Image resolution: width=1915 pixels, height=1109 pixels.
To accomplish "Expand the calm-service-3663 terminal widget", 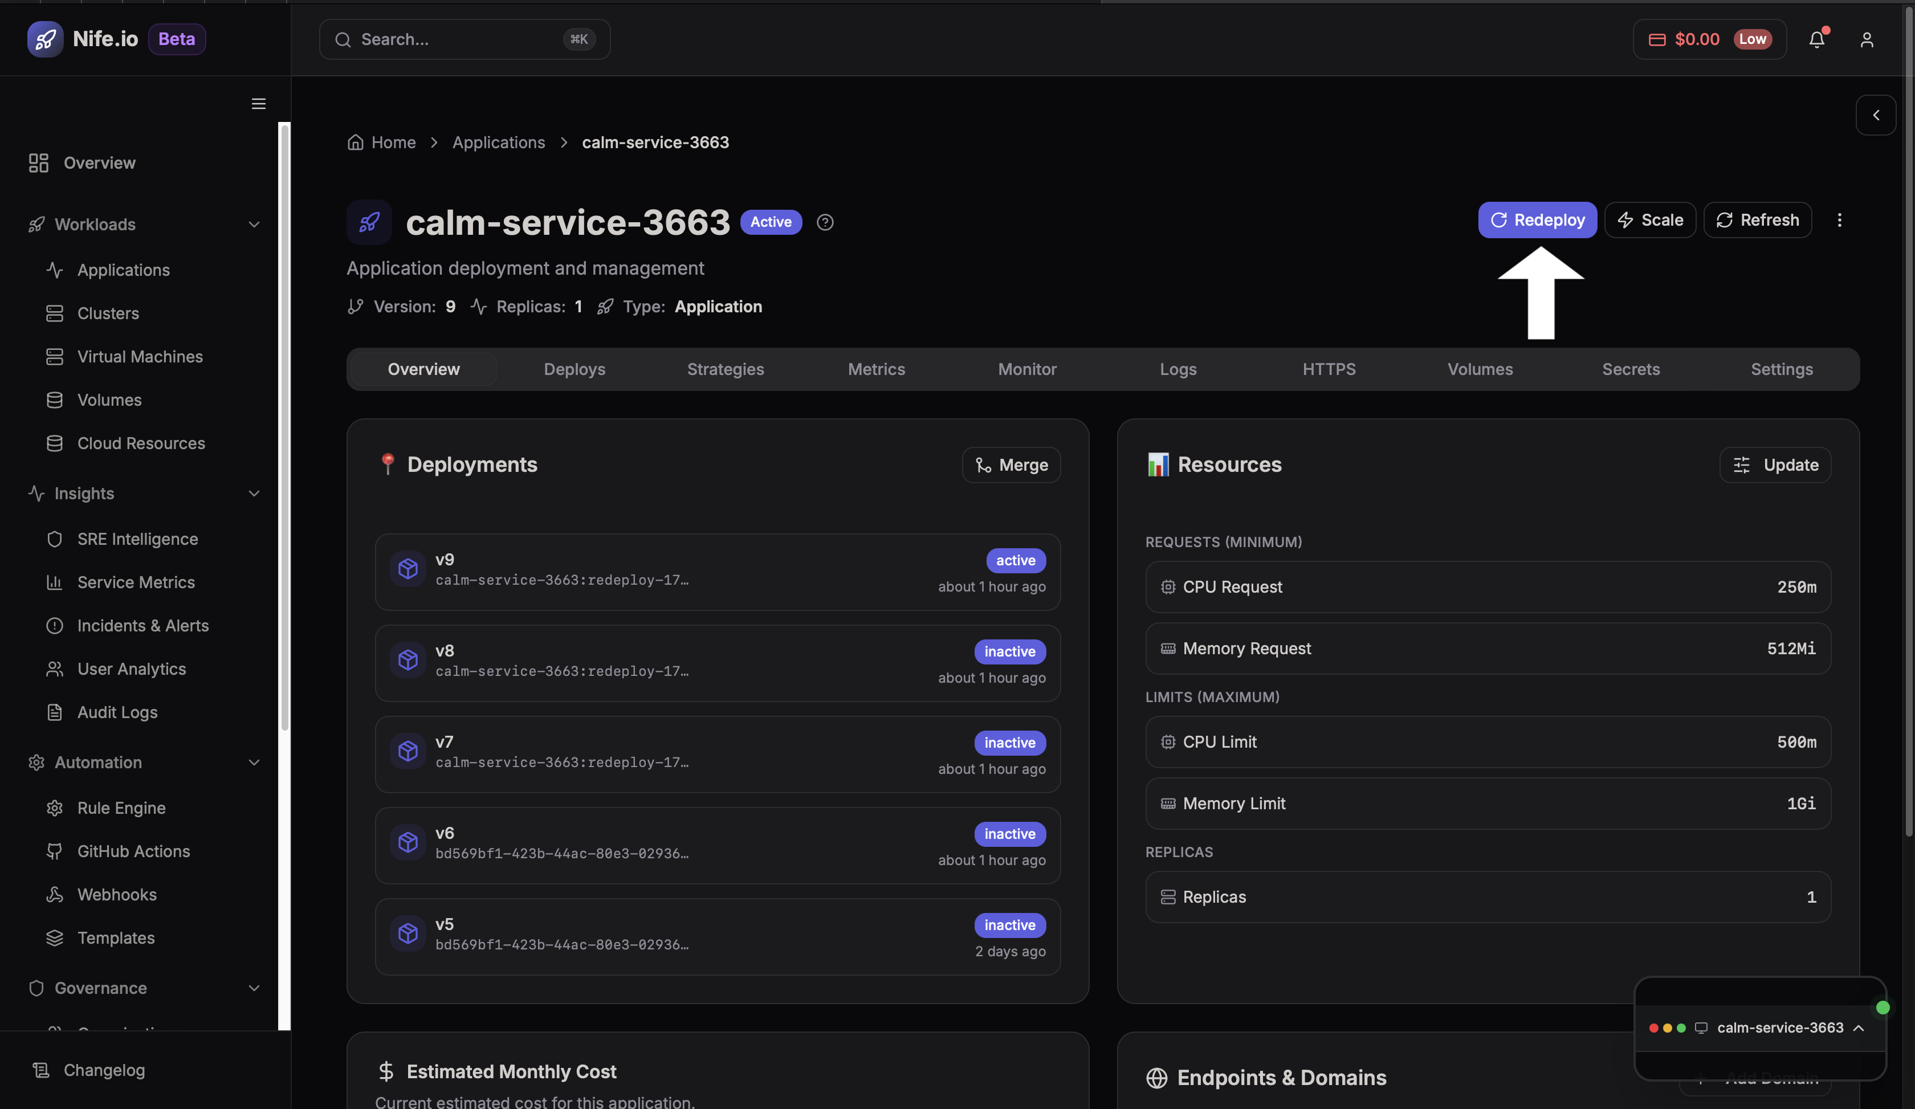I will tap(1859, 1028).
